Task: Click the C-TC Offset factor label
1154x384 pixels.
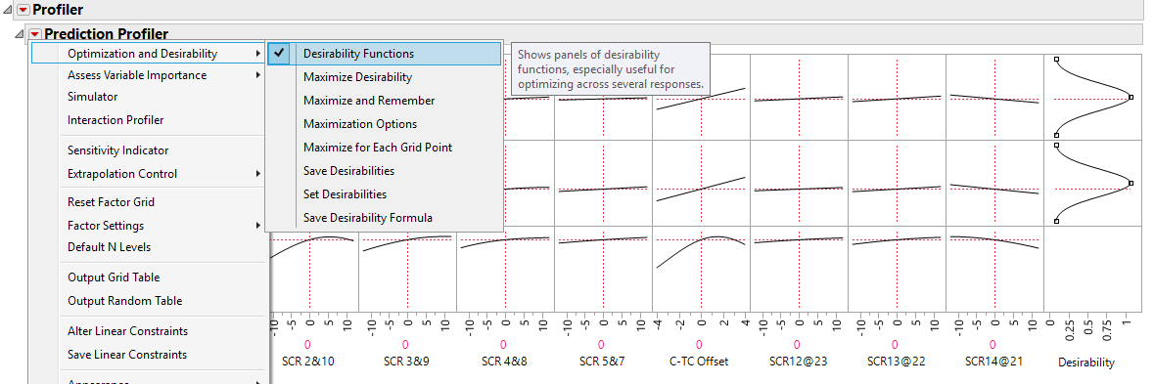Action: click(x=699, y=362)
